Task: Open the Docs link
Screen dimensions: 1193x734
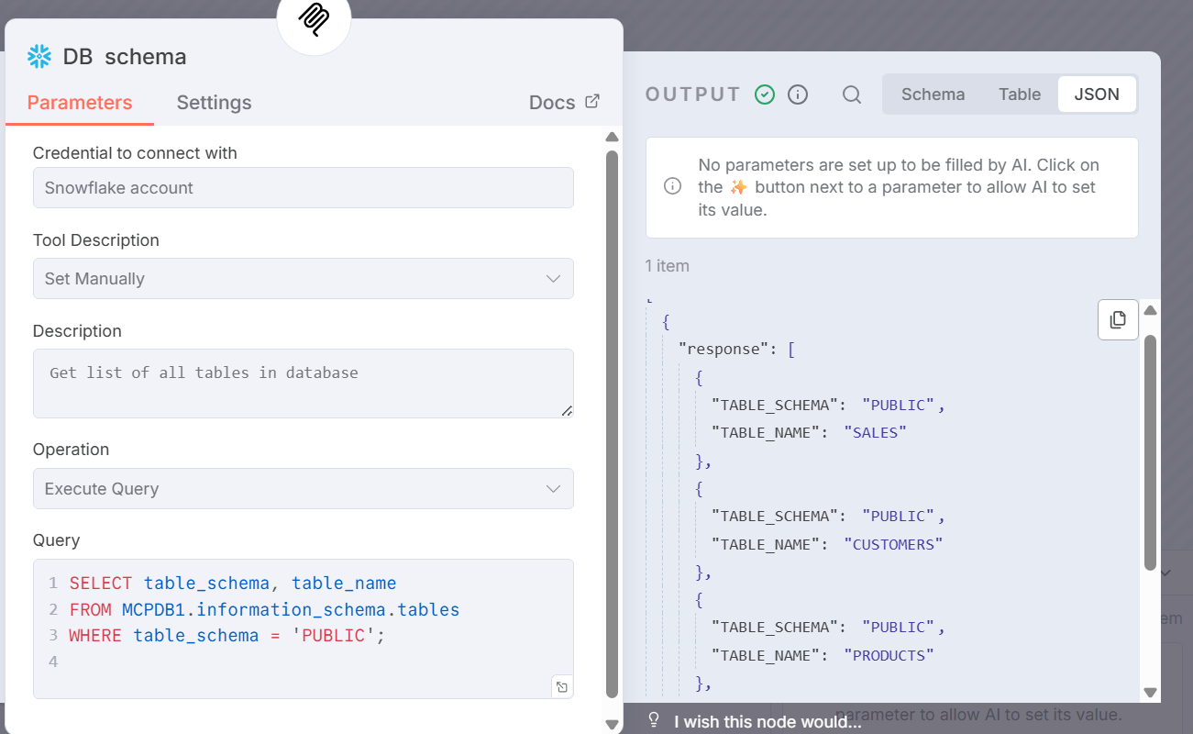Action: tap(564, 103)
